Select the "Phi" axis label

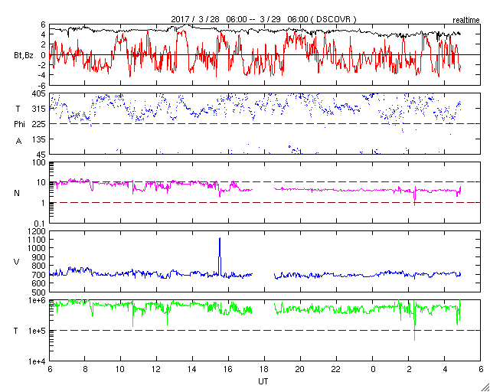tap(19, 124)
